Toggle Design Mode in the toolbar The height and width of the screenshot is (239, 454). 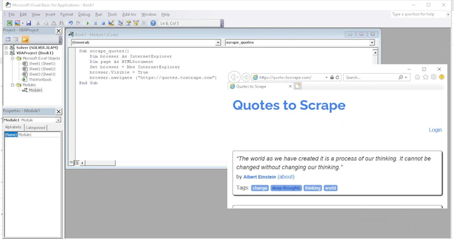click(111, 23)
